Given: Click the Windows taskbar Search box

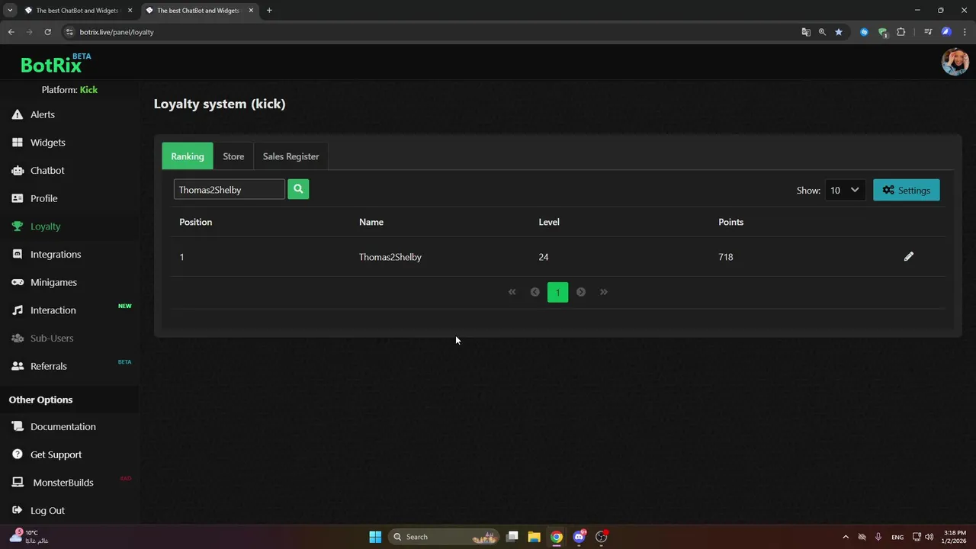Looking at the screenshot, I should (444, 537).
